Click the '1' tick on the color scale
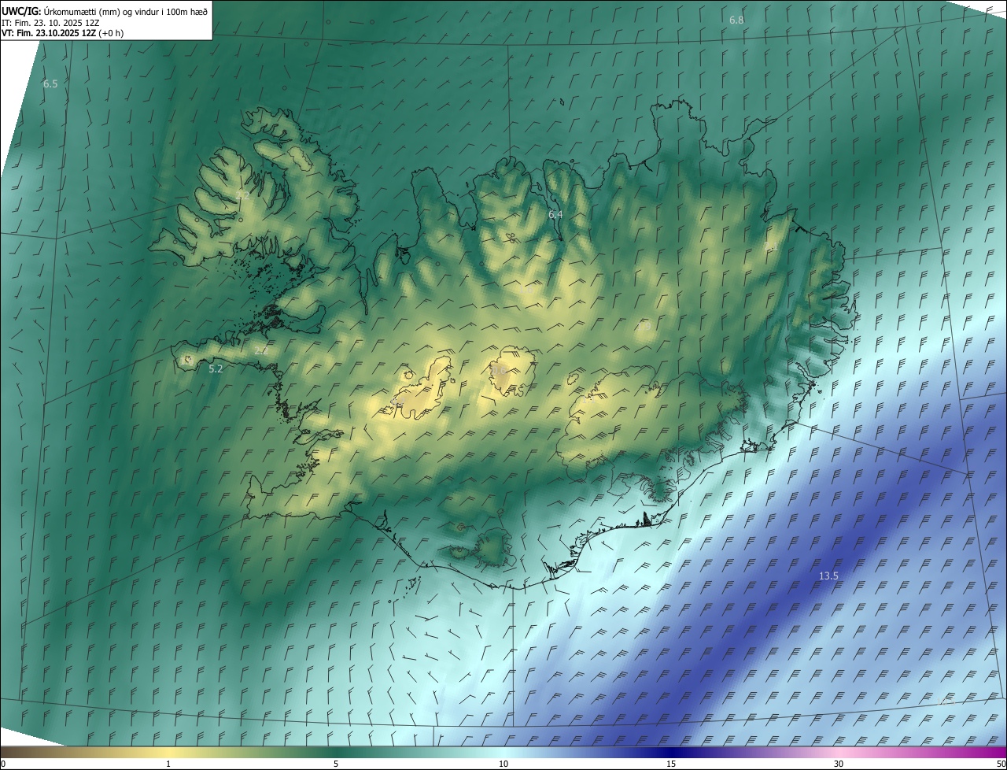Screen dimensions: 1007x770 point(168,764)
